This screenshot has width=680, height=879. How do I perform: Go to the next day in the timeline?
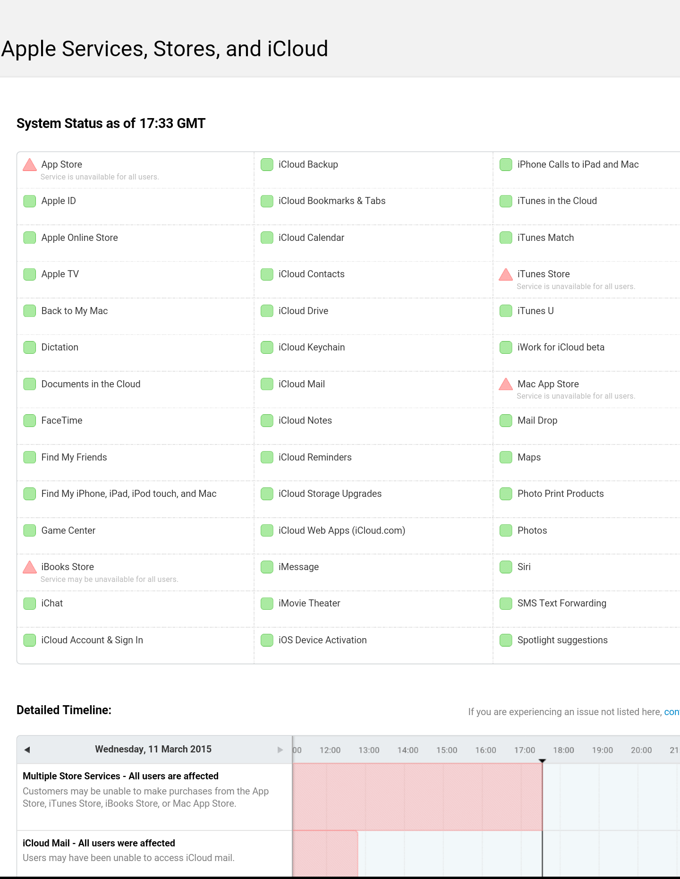(280, 750)
